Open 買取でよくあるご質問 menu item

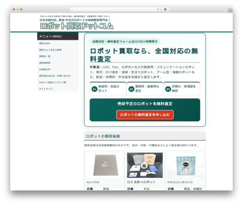(58, 50)
